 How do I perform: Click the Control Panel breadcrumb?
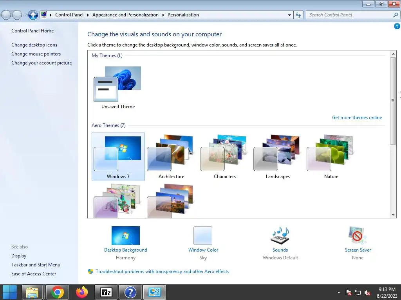tap(69, 15)
